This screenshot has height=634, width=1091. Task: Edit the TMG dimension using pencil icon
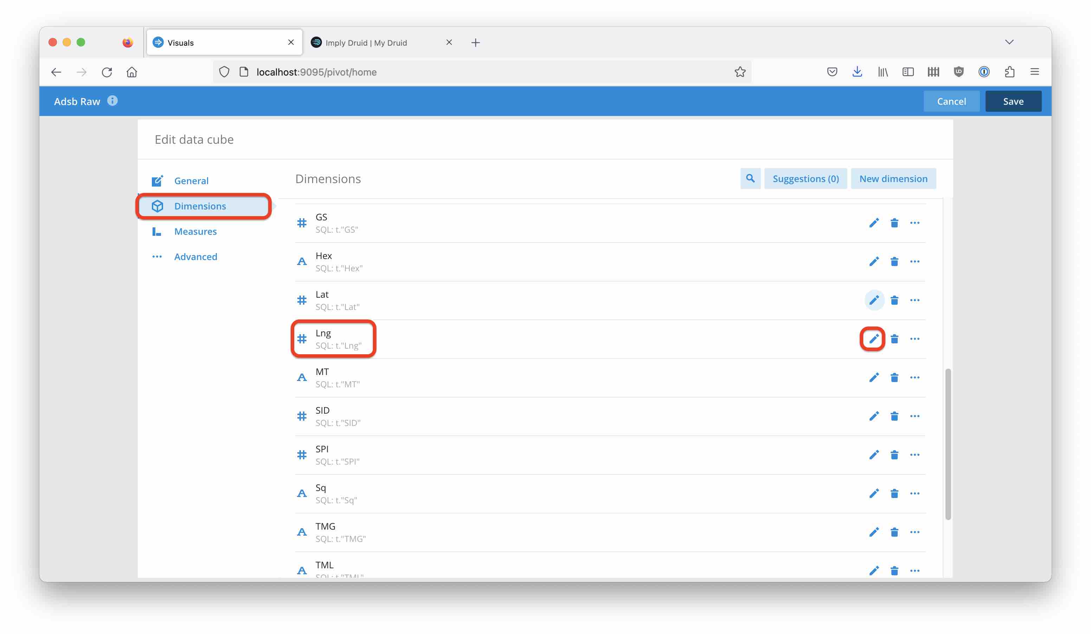pos(874,532)
